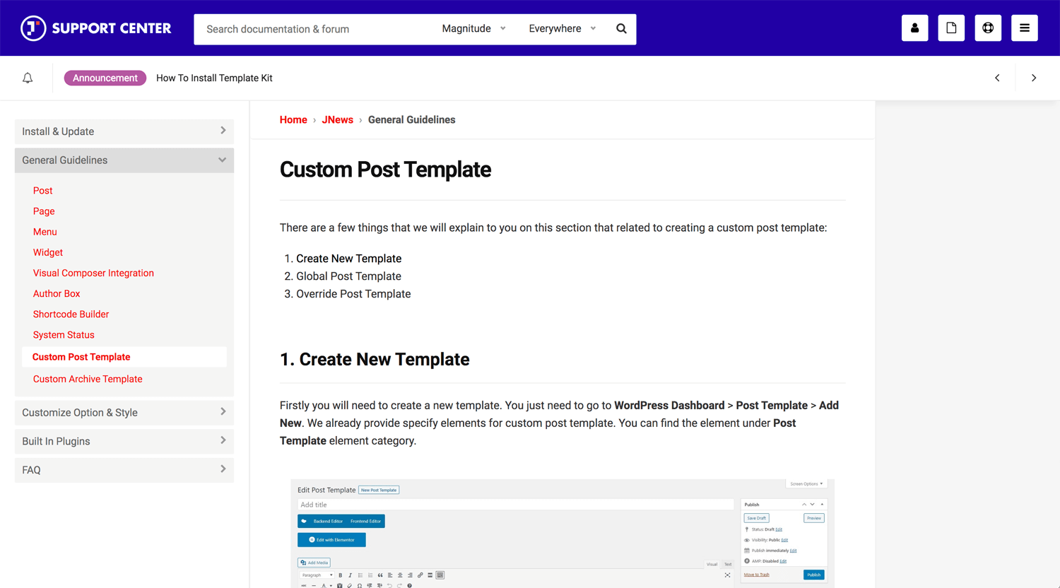Expand the Built In Plugins section
1060x588 pixels.
point(124,441)
